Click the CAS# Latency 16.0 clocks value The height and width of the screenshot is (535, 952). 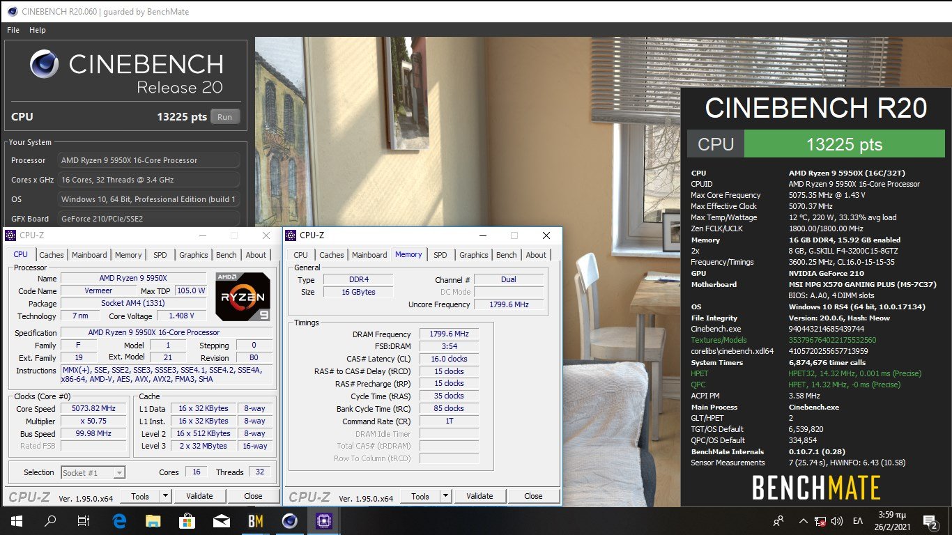coord(449,359)
